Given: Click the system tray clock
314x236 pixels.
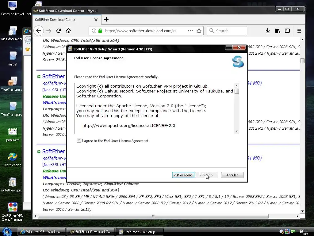Looking at the screenshot, I should (x=304, y=232).
